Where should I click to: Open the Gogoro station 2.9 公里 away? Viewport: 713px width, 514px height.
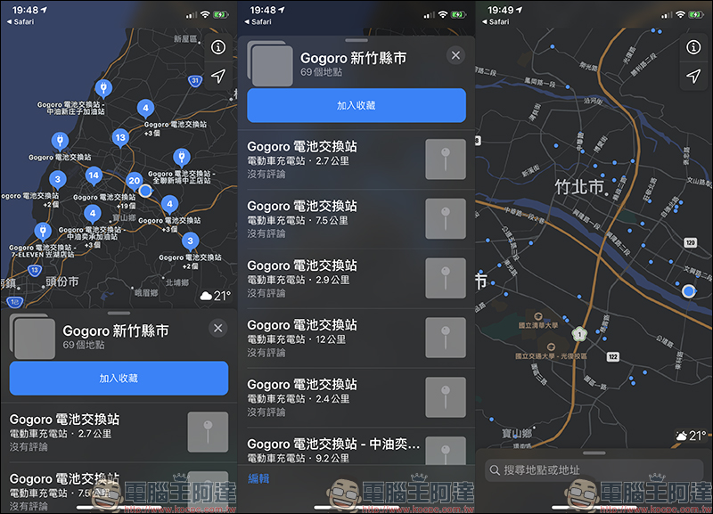(x=335, y=279)
